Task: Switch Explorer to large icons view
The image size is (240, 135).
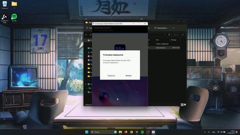Action: click(x=185, y=105)
